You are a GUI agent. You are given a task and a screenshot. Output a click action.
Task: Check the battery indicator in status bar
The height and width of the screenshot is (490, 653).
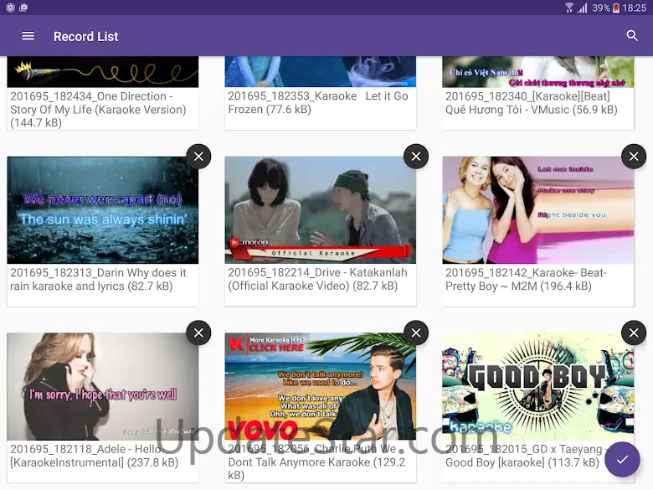pos(617,8)
